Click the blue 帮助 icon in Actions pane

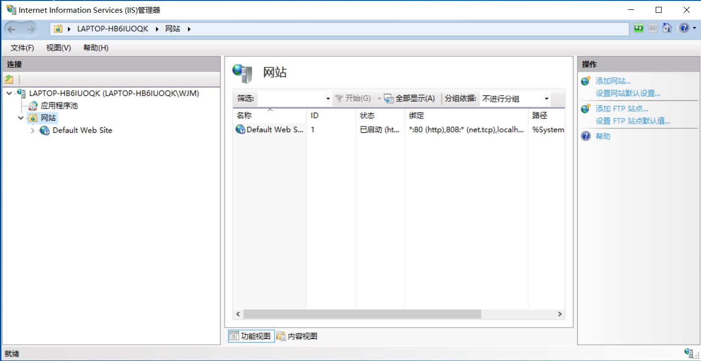[585, 136]
